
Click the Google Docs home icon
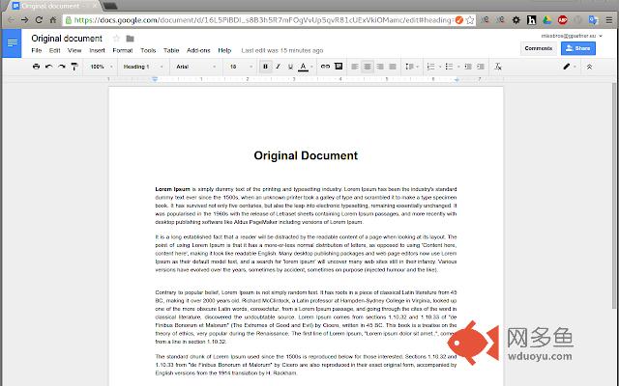click(12, 42)
